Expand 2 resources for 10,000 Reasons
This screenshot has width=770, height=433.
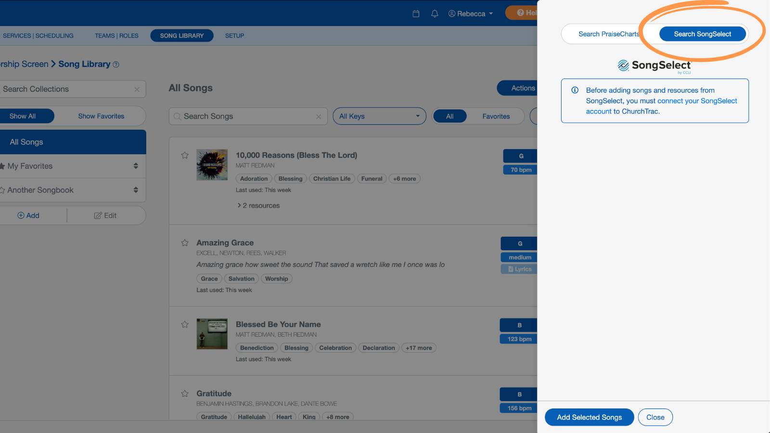point(258,205)
